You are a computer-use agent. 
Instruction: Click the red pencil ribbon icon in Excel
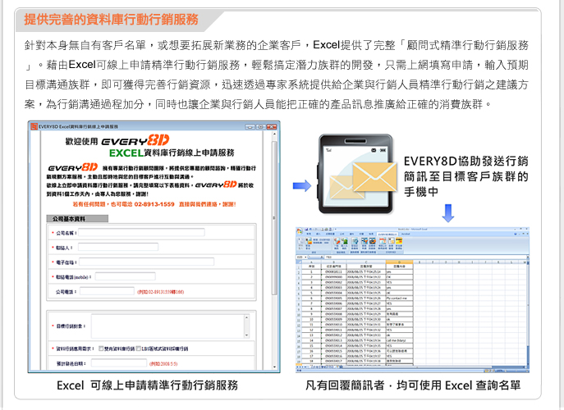coord(337,241)
